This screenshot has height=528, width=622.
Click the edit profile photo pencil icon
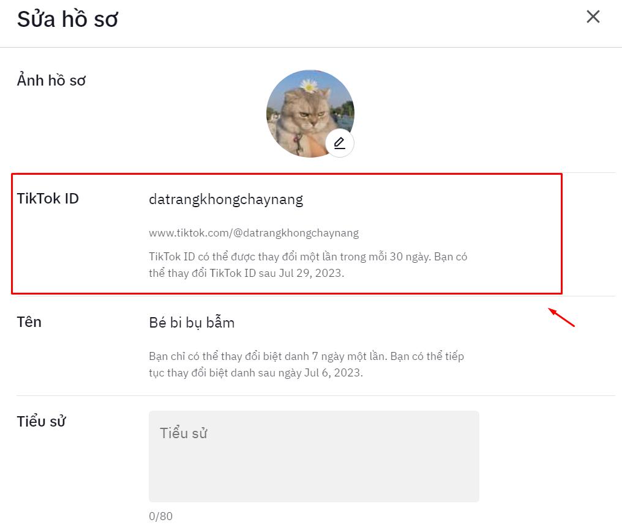(340, 143)
